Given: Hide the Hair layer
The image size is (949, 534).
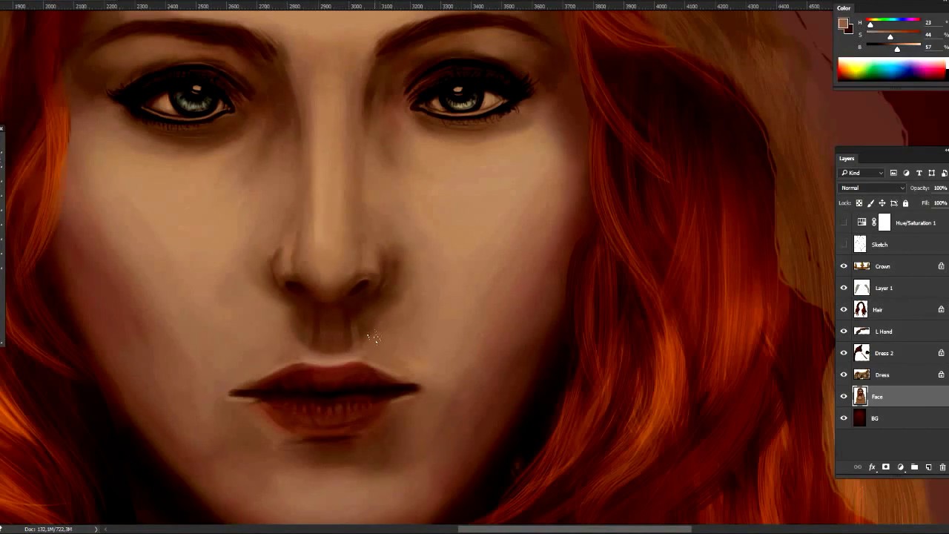Looking at the screenshot, I should 843,309.
